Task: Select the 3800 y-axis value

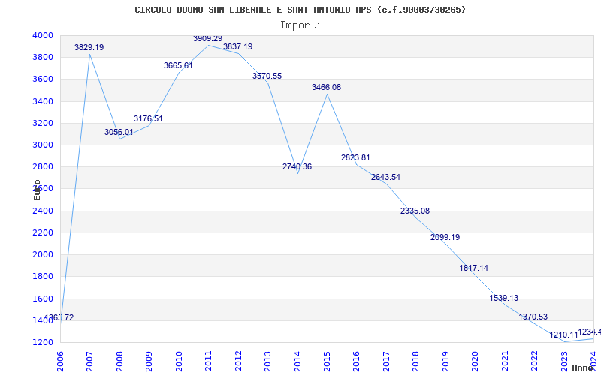Action: [44, 58]
